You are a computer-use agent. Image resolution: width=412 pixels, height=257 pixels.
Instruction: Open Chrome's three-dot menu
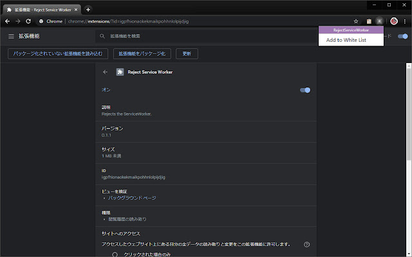tap(405, 21)
